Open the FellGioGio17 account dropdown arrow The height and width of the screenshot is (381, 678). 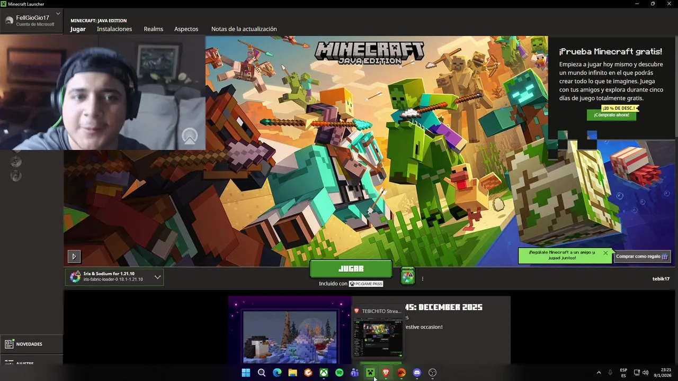click(58, 14)
